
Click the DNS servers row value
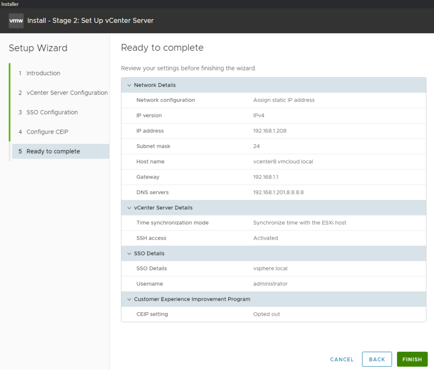[278, 193]
